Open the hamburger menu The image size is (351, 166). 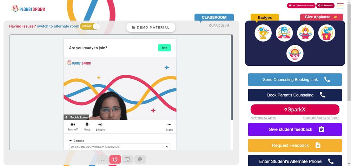click(x=340, y=6)
